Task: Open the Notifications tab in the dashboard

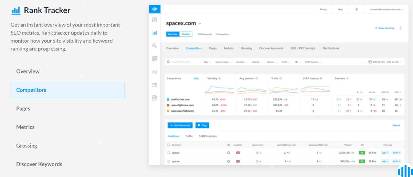Action: coord(331,48)
